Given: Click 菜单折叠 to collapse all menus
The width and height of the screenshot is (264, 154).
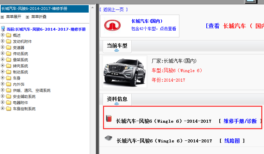Looking at the screenshot, I should tap(39, 17).
